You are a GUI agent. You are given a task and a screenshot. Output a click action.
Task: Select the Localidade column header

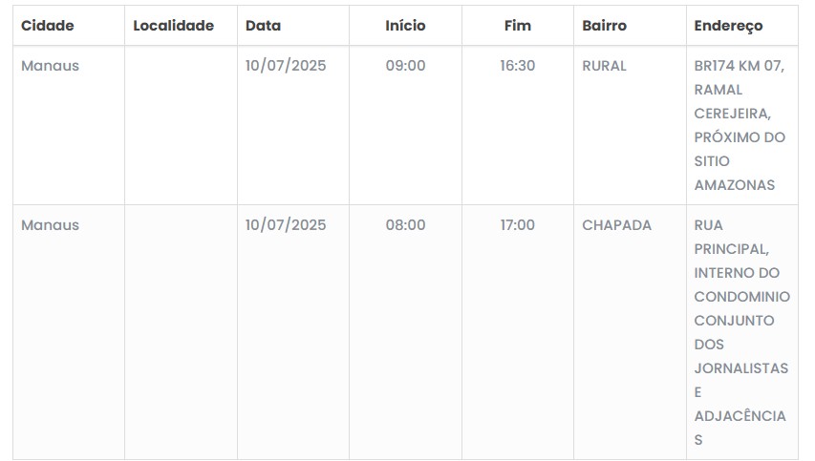click(x=173, y=26)
